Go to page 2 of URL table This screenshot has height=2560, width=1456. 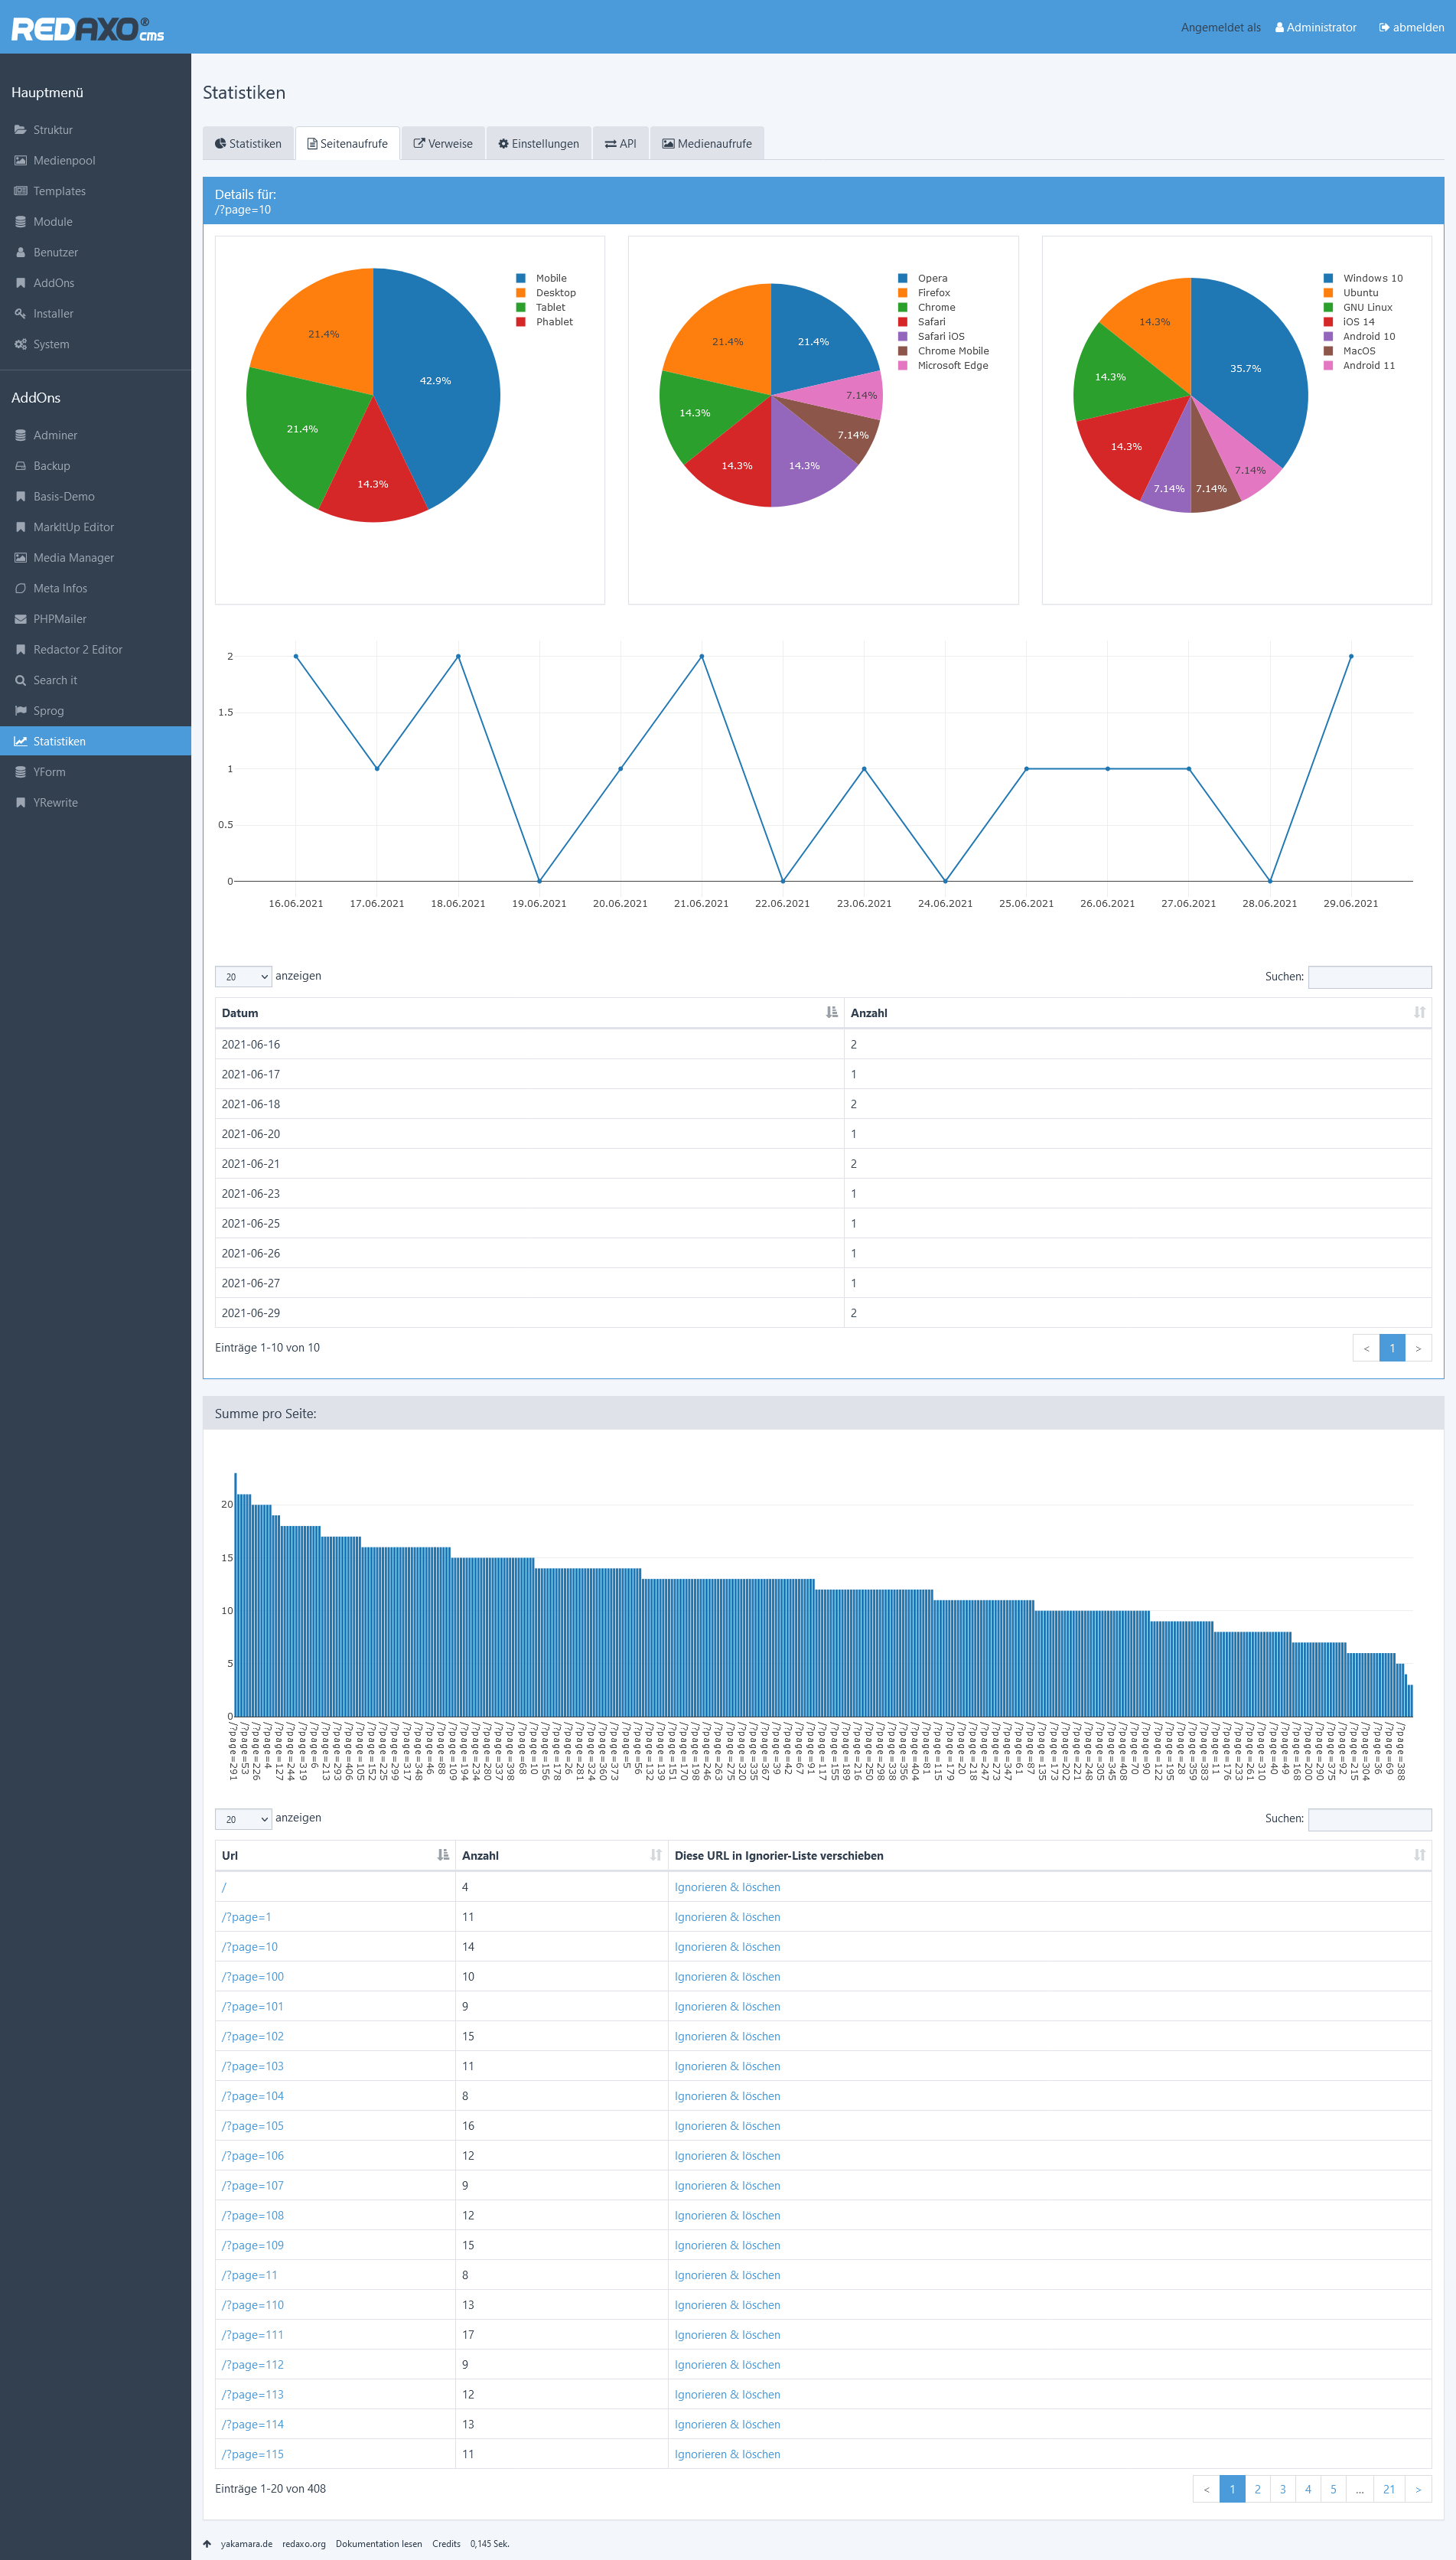click(x=1257, y=2489)
